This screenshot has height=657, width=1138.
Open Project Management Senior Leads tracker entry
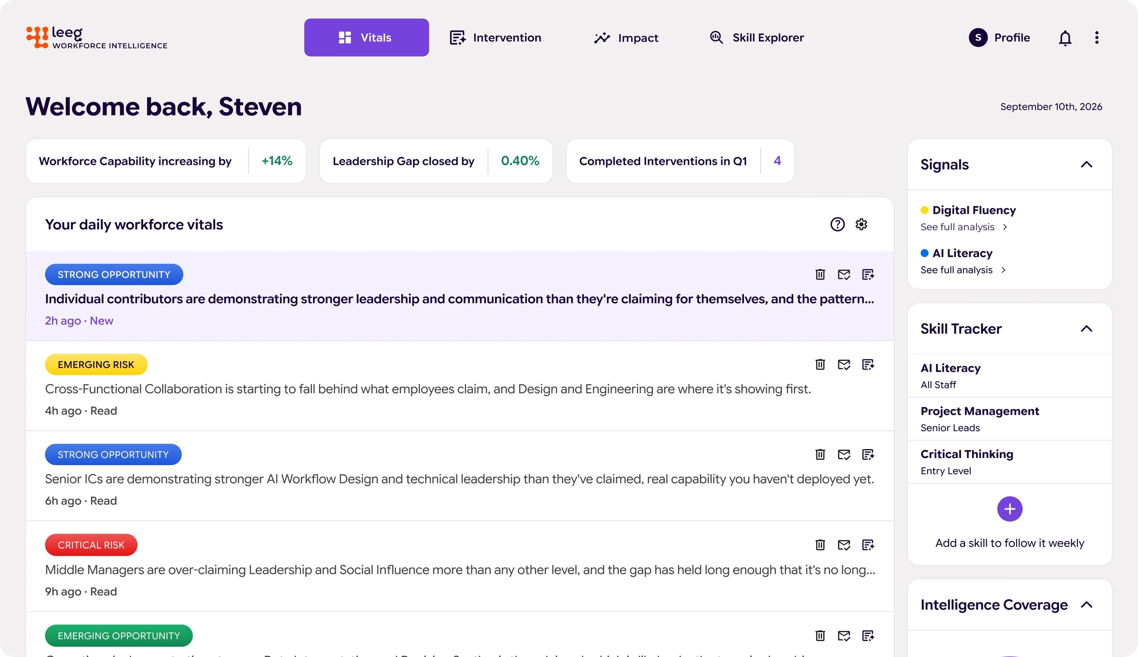[1010, 419]
